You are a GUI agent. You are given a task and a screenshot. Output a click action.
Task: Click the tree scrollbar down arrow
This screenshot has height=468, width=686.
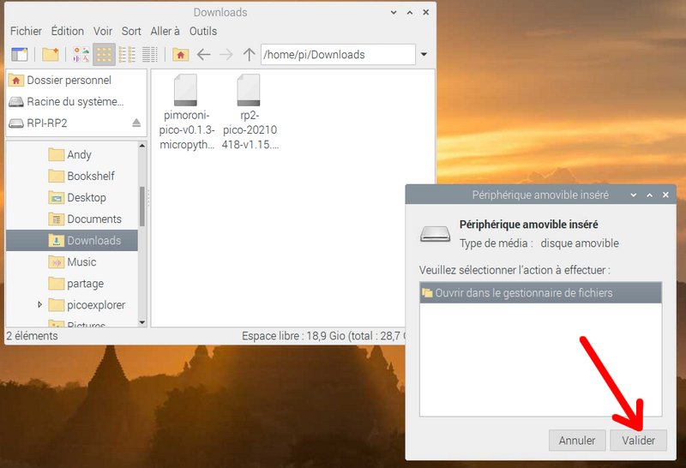(142, 323)
